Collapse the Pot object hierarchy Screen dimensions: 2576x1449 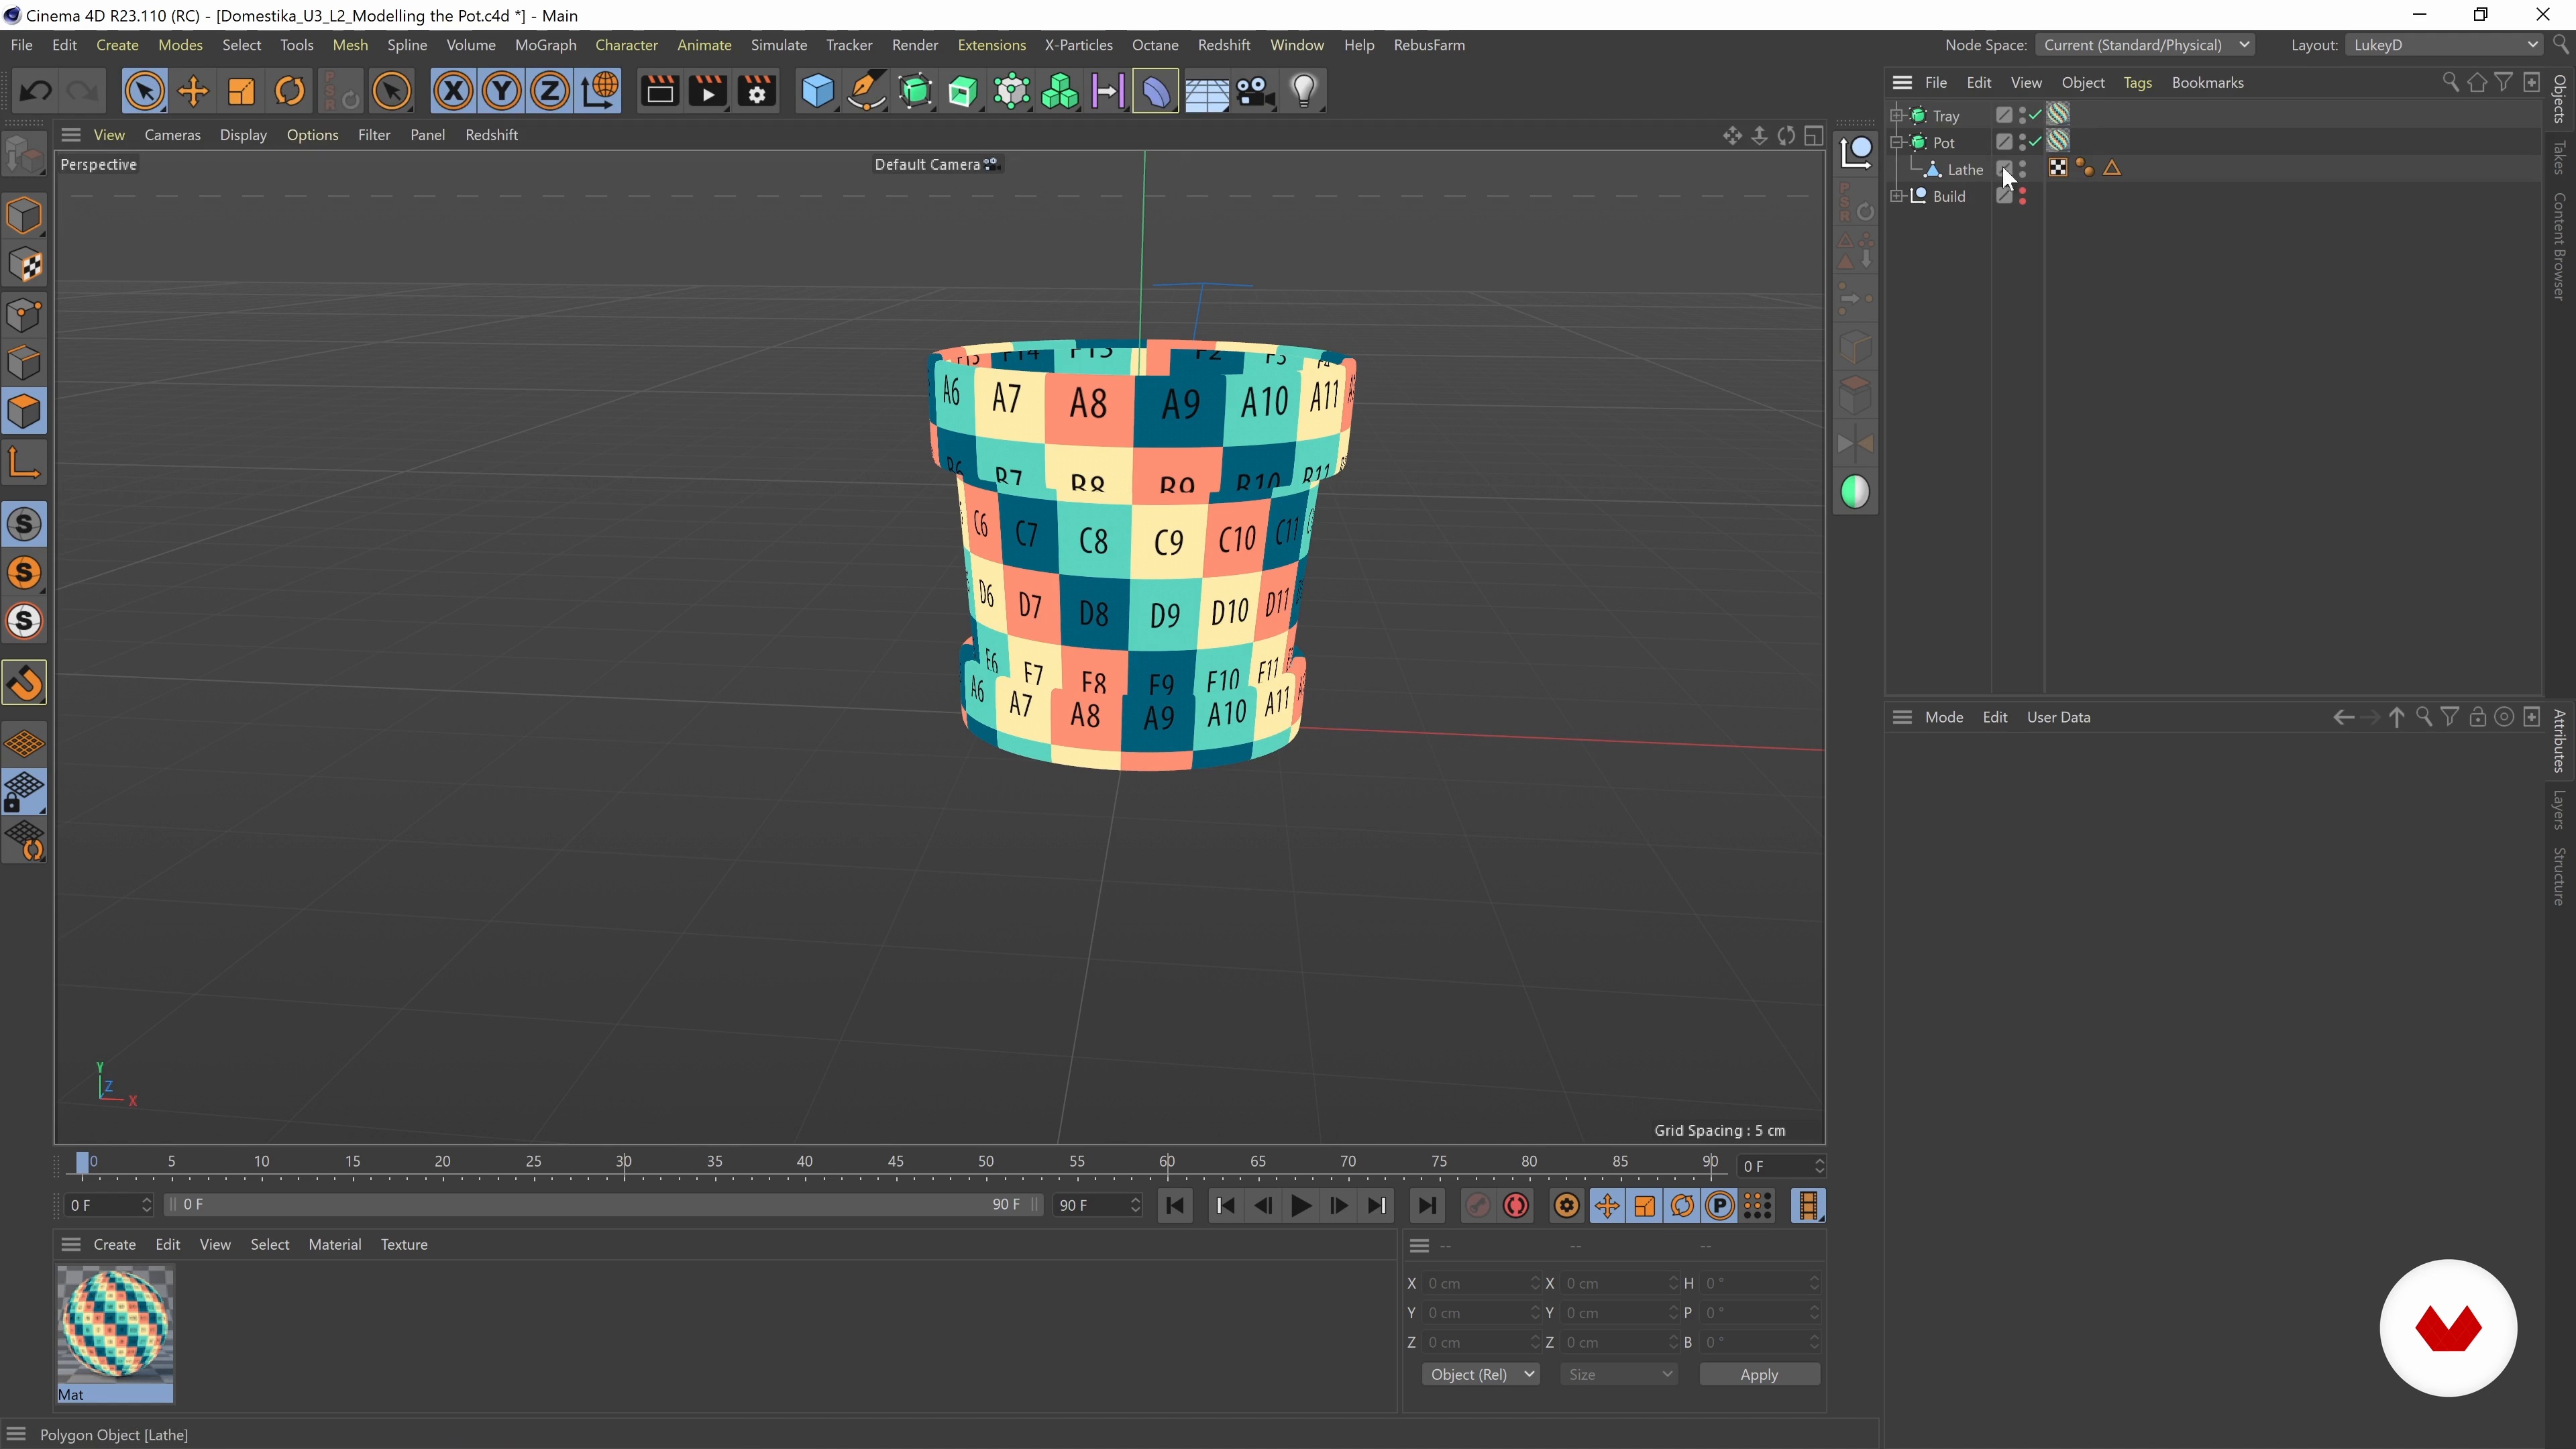1896,143
